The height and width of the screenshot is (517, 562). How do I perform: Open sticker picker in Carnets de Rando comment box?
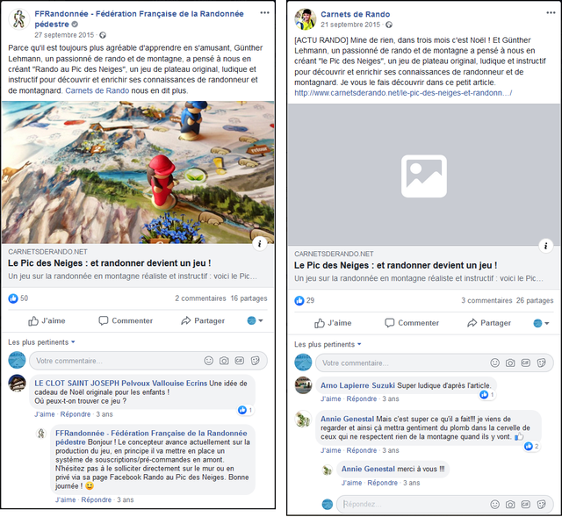pyautogui.click(x=541, y=363)
